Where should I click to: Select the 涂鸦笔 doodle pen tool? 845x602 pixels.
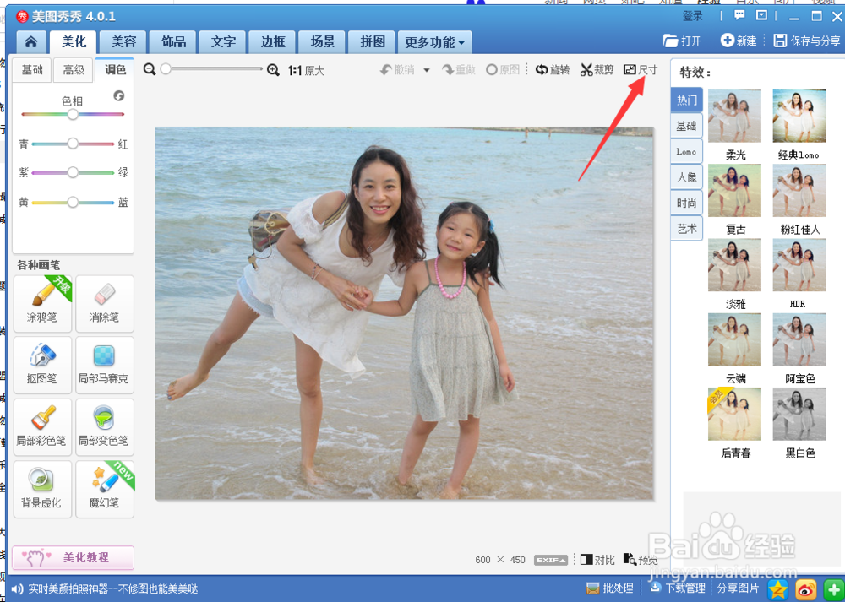click(42, 304)
